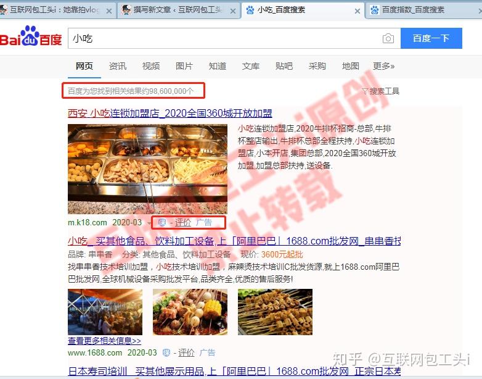Open the skewers with corn thumbnail
Viewport: 482px width, 379px height.
190,312
